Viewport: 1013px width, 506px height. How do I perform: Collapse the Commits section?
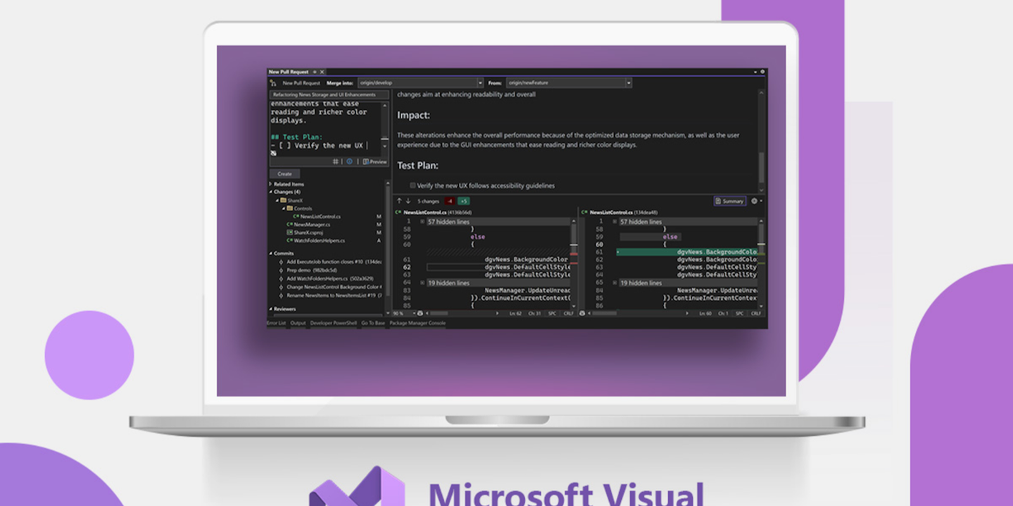[x=270, y=253]
